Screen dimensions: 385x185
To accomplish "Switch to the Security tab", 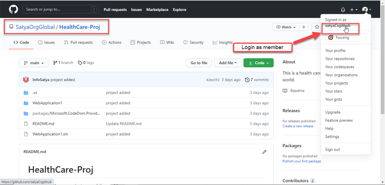I will tap(194, 42).
